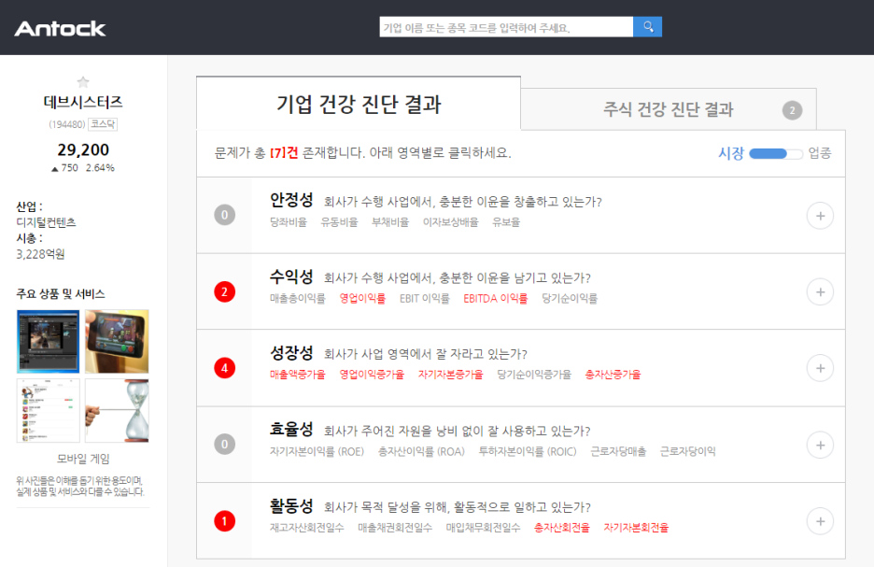
Task: Click the red 자기자본회전율 indicator
Action: pos(636,528)
